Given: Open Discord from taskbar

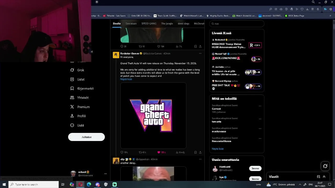Looking at the screenshot, I should click(x=98, y=185).
